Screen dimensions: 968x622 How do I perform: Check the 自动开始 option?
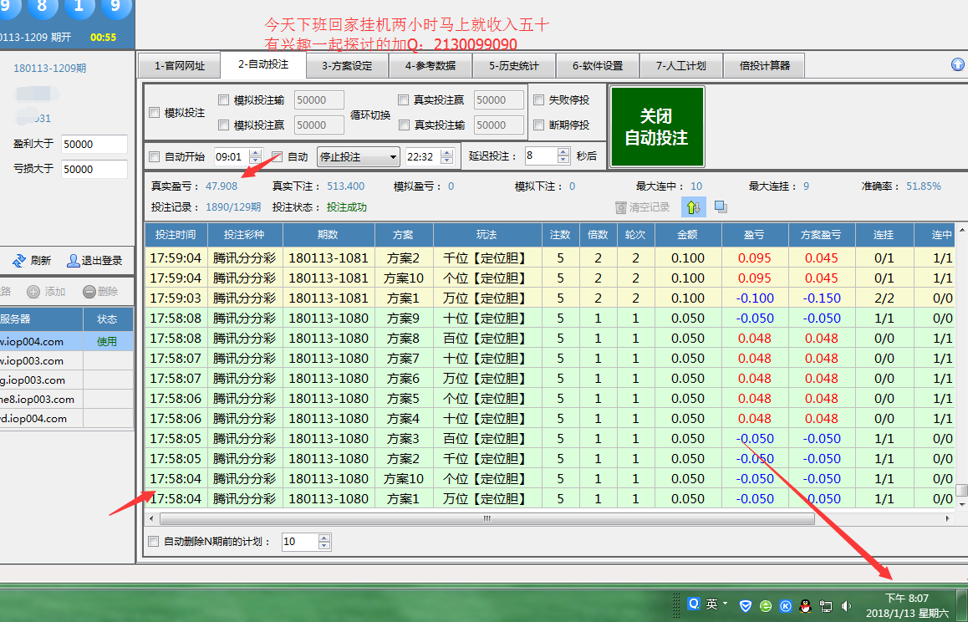[155, 156]
